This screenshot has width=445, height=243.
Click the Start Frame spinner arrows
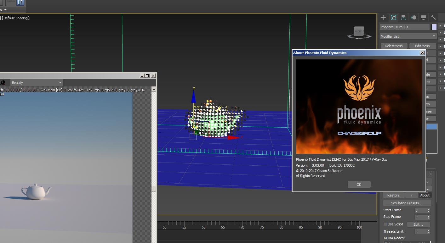tap(428, 210)
